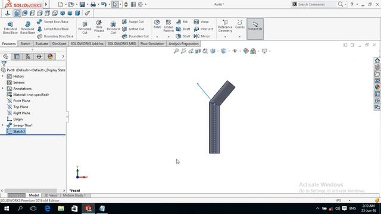The height and width of the screenshot is (214, 381).
Task: Open the Features tab
Action: tap(9, 43)
